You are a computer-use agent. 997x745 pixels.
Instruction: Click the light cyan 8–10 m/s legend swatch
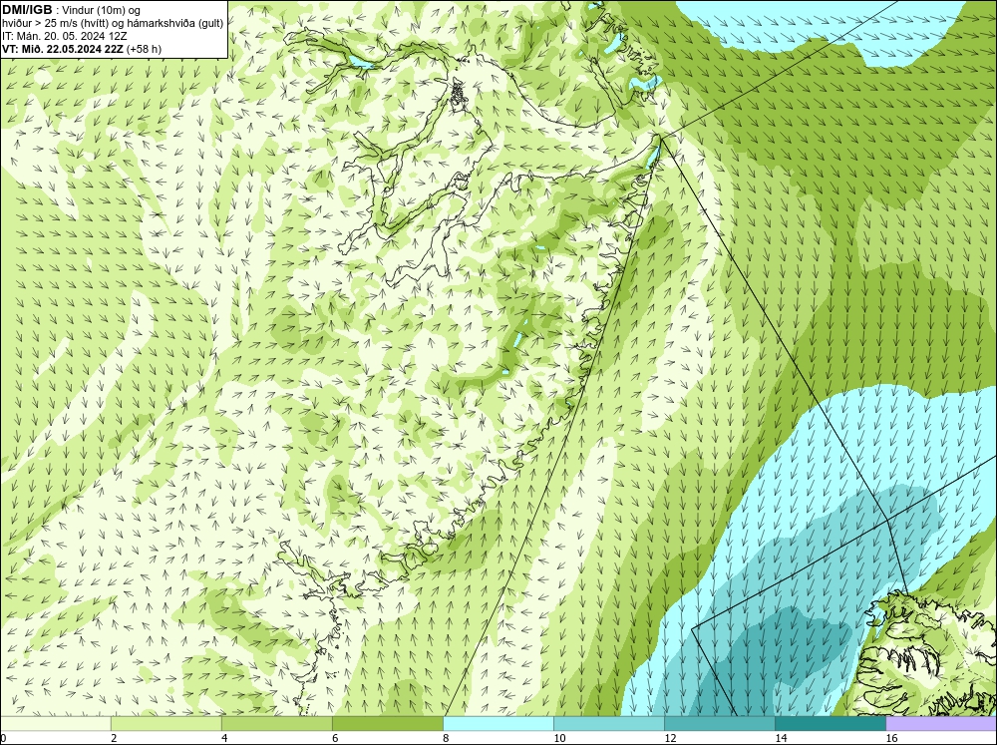pyautogui.click(x=498, y=723)
